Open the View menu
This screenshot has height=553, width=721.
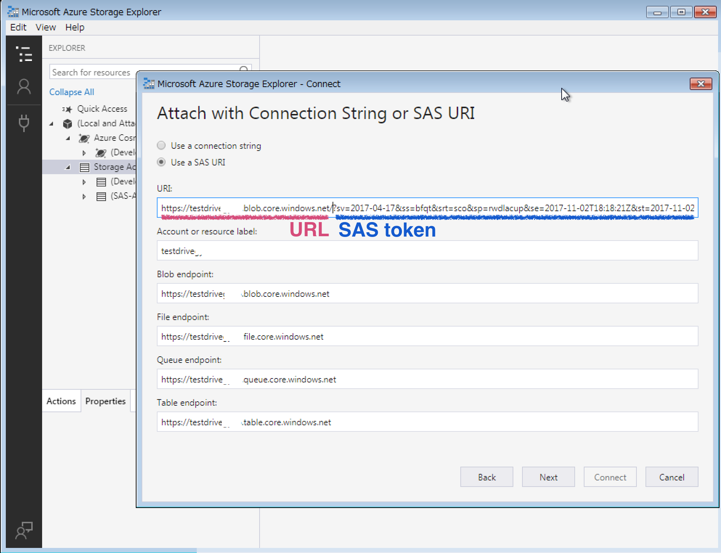[46, 27]
